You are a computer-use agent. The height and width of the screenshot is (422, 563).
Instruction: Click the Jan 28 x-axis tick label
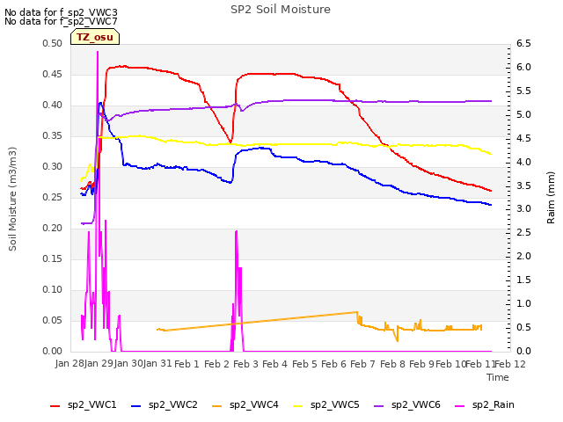tap(69, 363)
